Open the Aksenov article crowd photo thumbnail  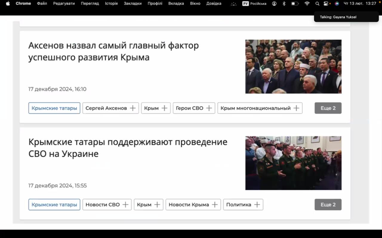(x=293, y=67)
